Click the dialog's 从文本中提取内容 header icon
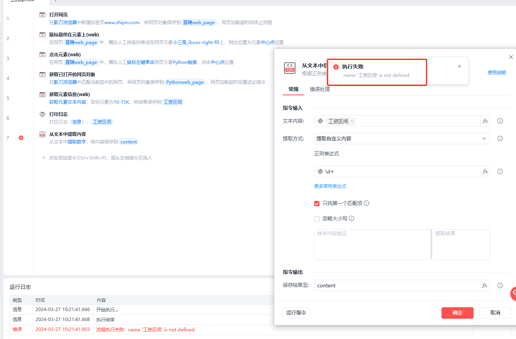The height and width of the screenshot is (339, 516). (289, 68)
